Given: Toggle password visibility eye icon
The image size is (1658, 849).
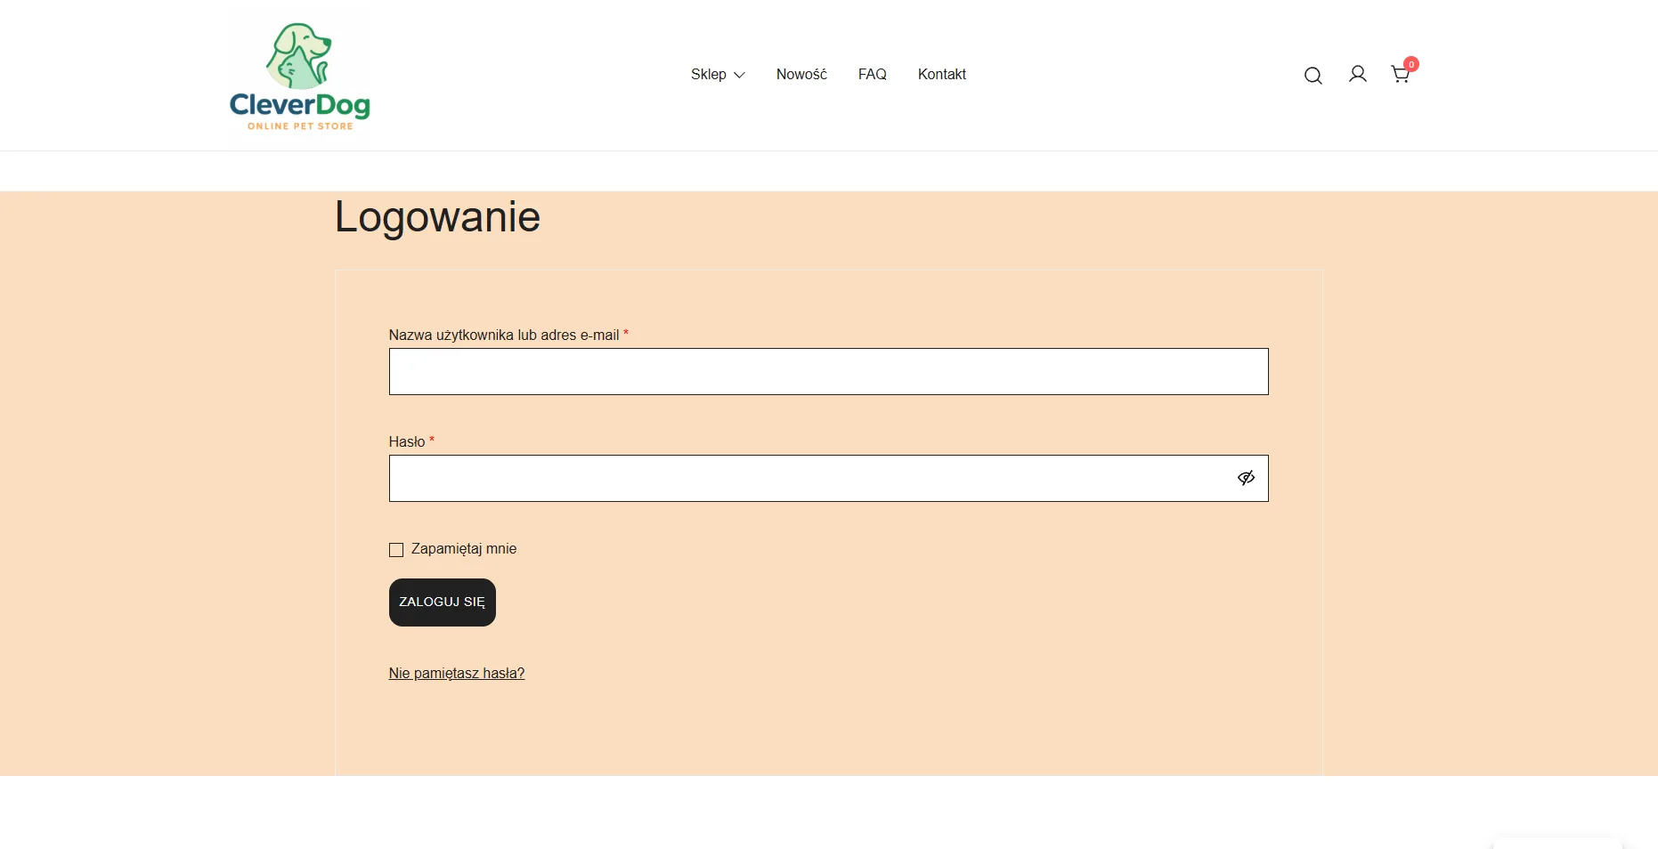Looking at the screenshot, I should [x=1246, y=478].
